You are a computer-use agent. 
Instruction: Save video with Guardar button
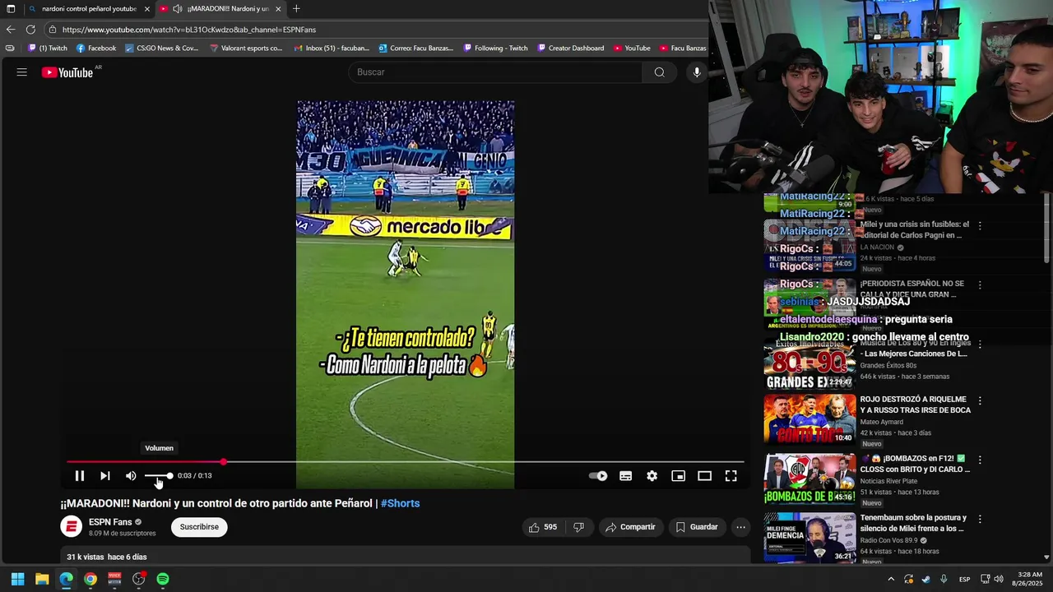[x=697, y=527]
